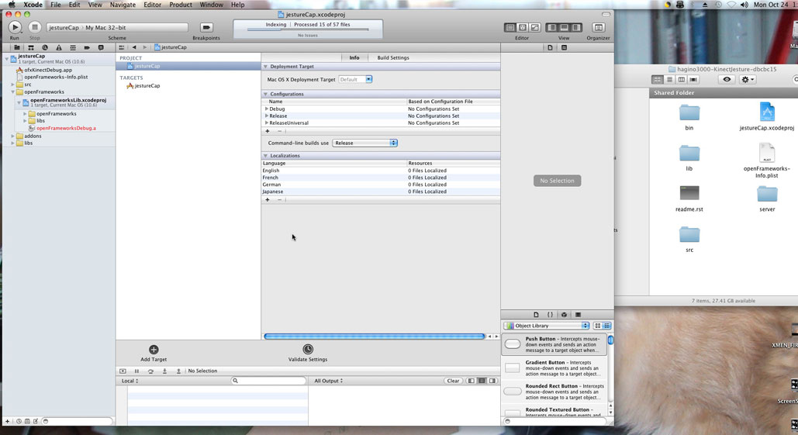Screen dimensions: 798x435
Task: Click Add Target button
Action: point(154,353)
